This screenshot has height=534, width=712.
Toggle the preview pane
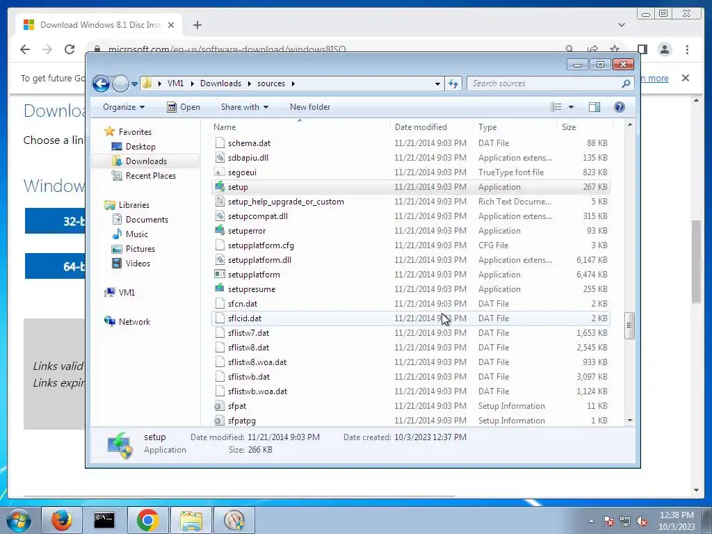click(x=594, y=107)
